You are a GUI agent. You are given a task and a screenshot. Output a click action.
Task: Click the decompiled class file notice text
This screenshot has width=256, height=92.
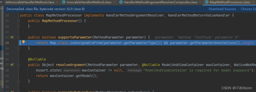[x=45, y=9]
